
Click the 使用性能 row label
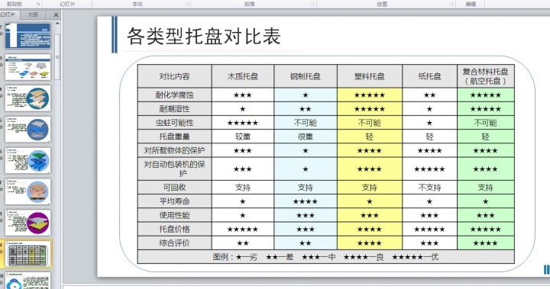[x=174, y=215]
